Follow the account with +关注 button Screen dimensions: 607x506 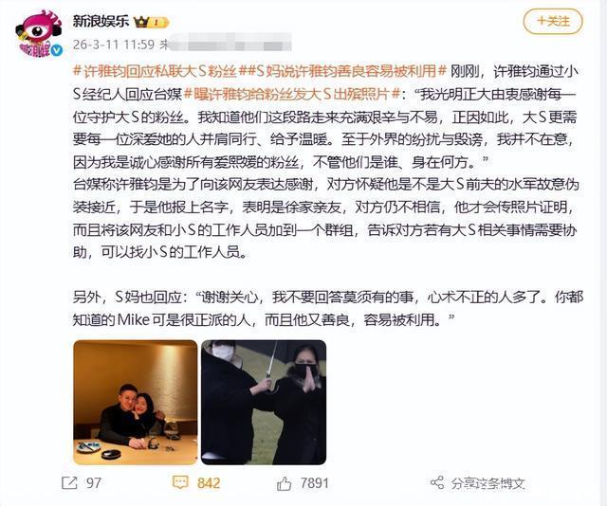click(x=553, y=22)
